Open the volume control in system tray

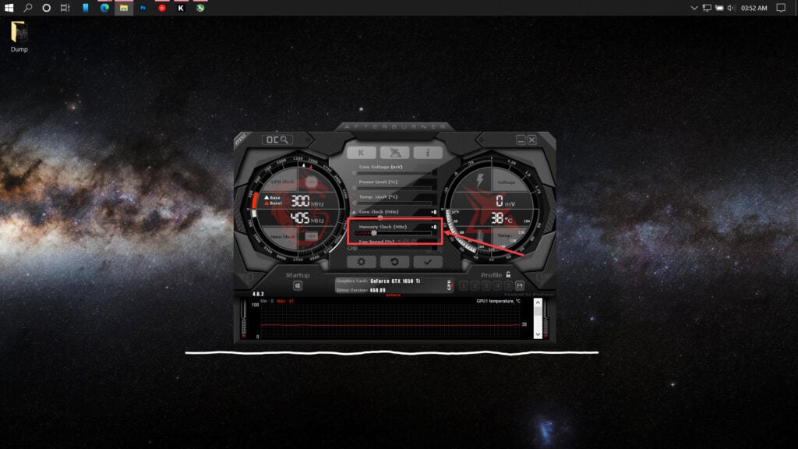(x=731, y=8)
